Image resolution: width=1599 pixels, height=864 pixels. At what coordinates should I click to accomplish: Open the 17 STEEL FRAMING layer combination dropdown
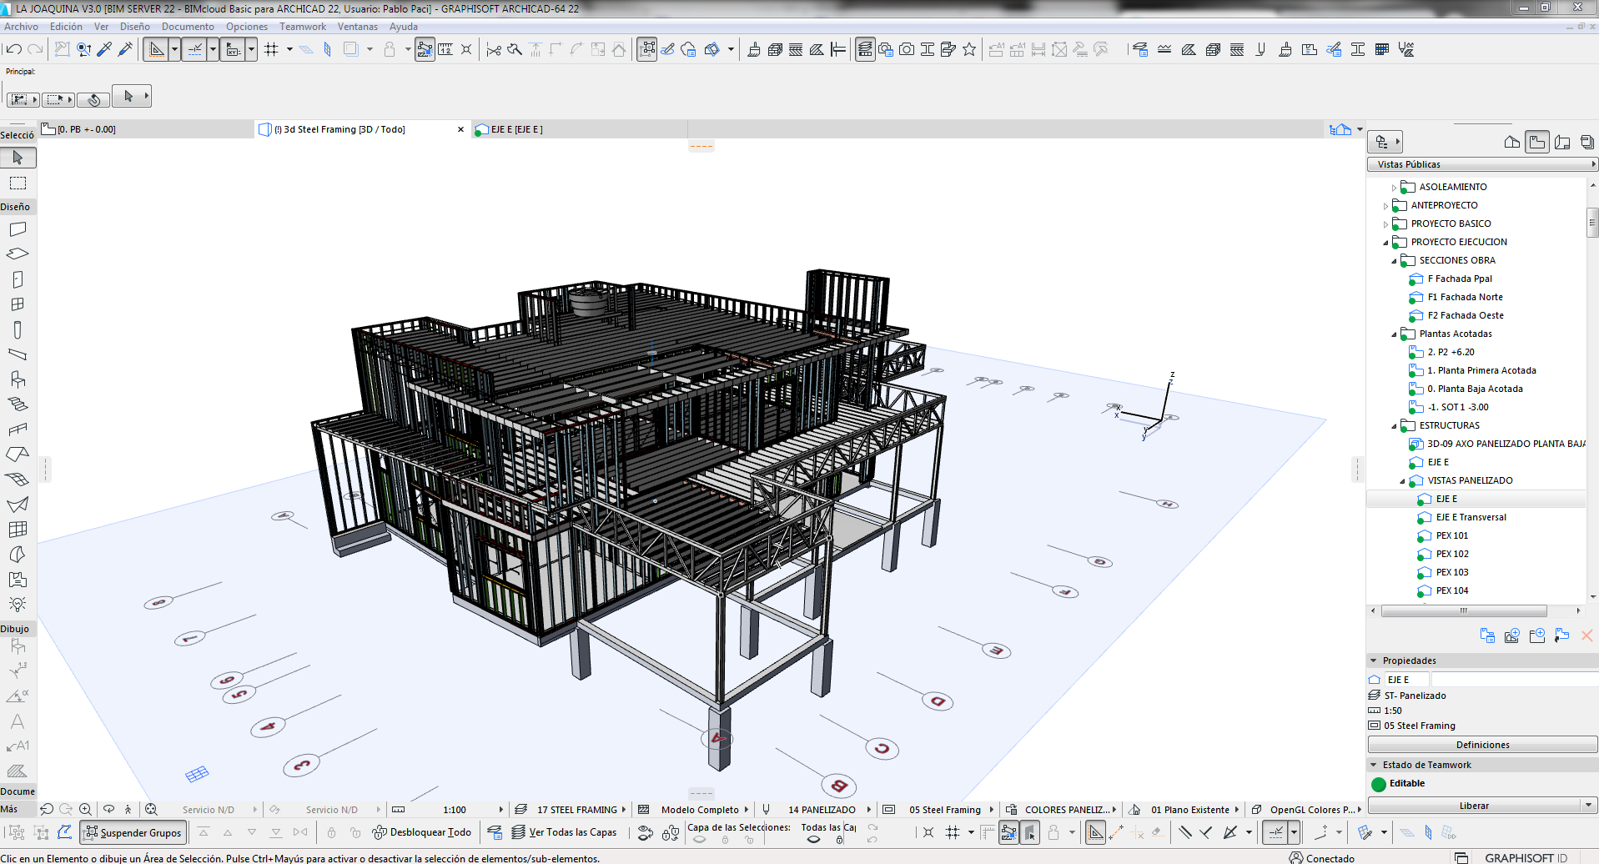[576, 810]
